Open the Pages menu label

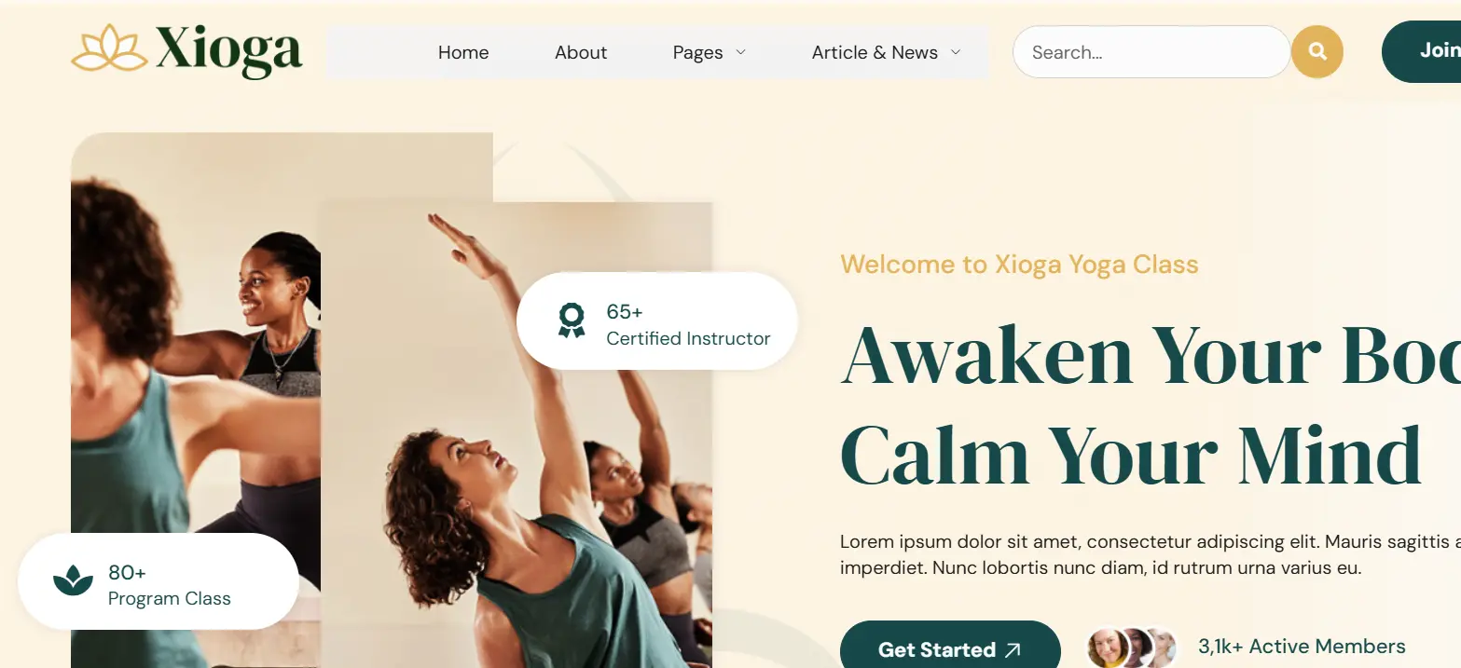coord(697,52)
